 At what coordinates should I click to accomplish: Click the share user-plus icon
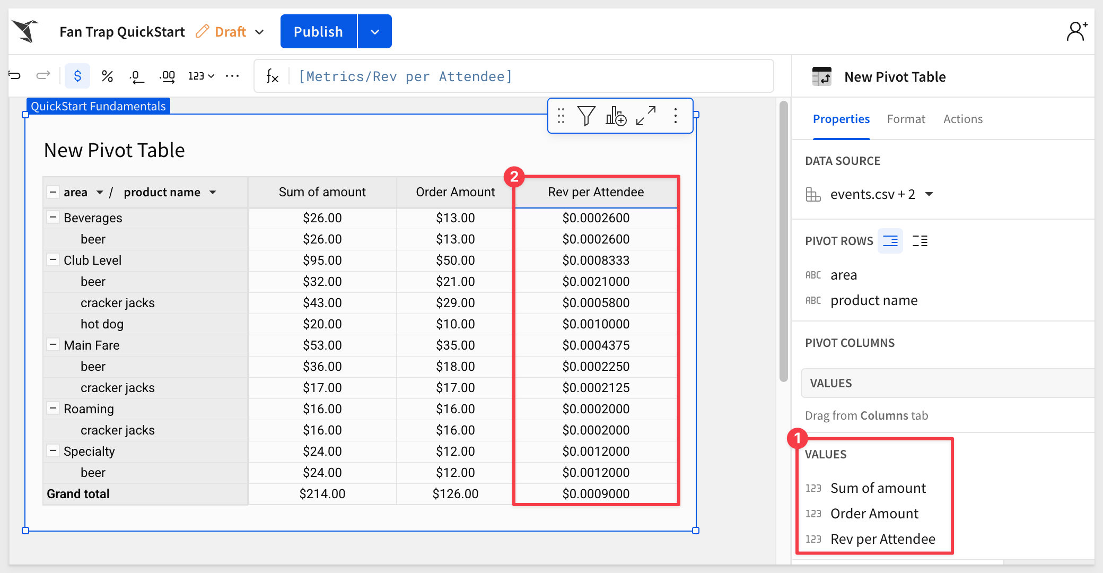click(1077, 31)
